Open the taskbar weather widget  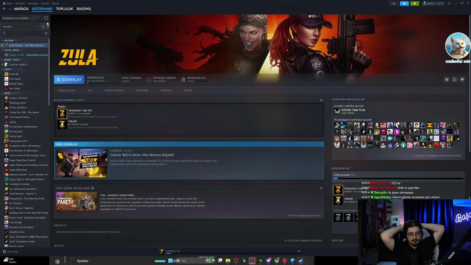point(10,261)
